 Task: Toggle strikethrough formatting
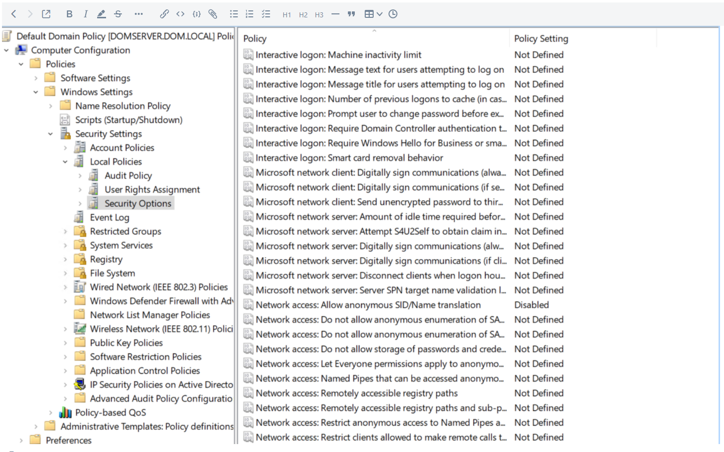coord(118,14)
